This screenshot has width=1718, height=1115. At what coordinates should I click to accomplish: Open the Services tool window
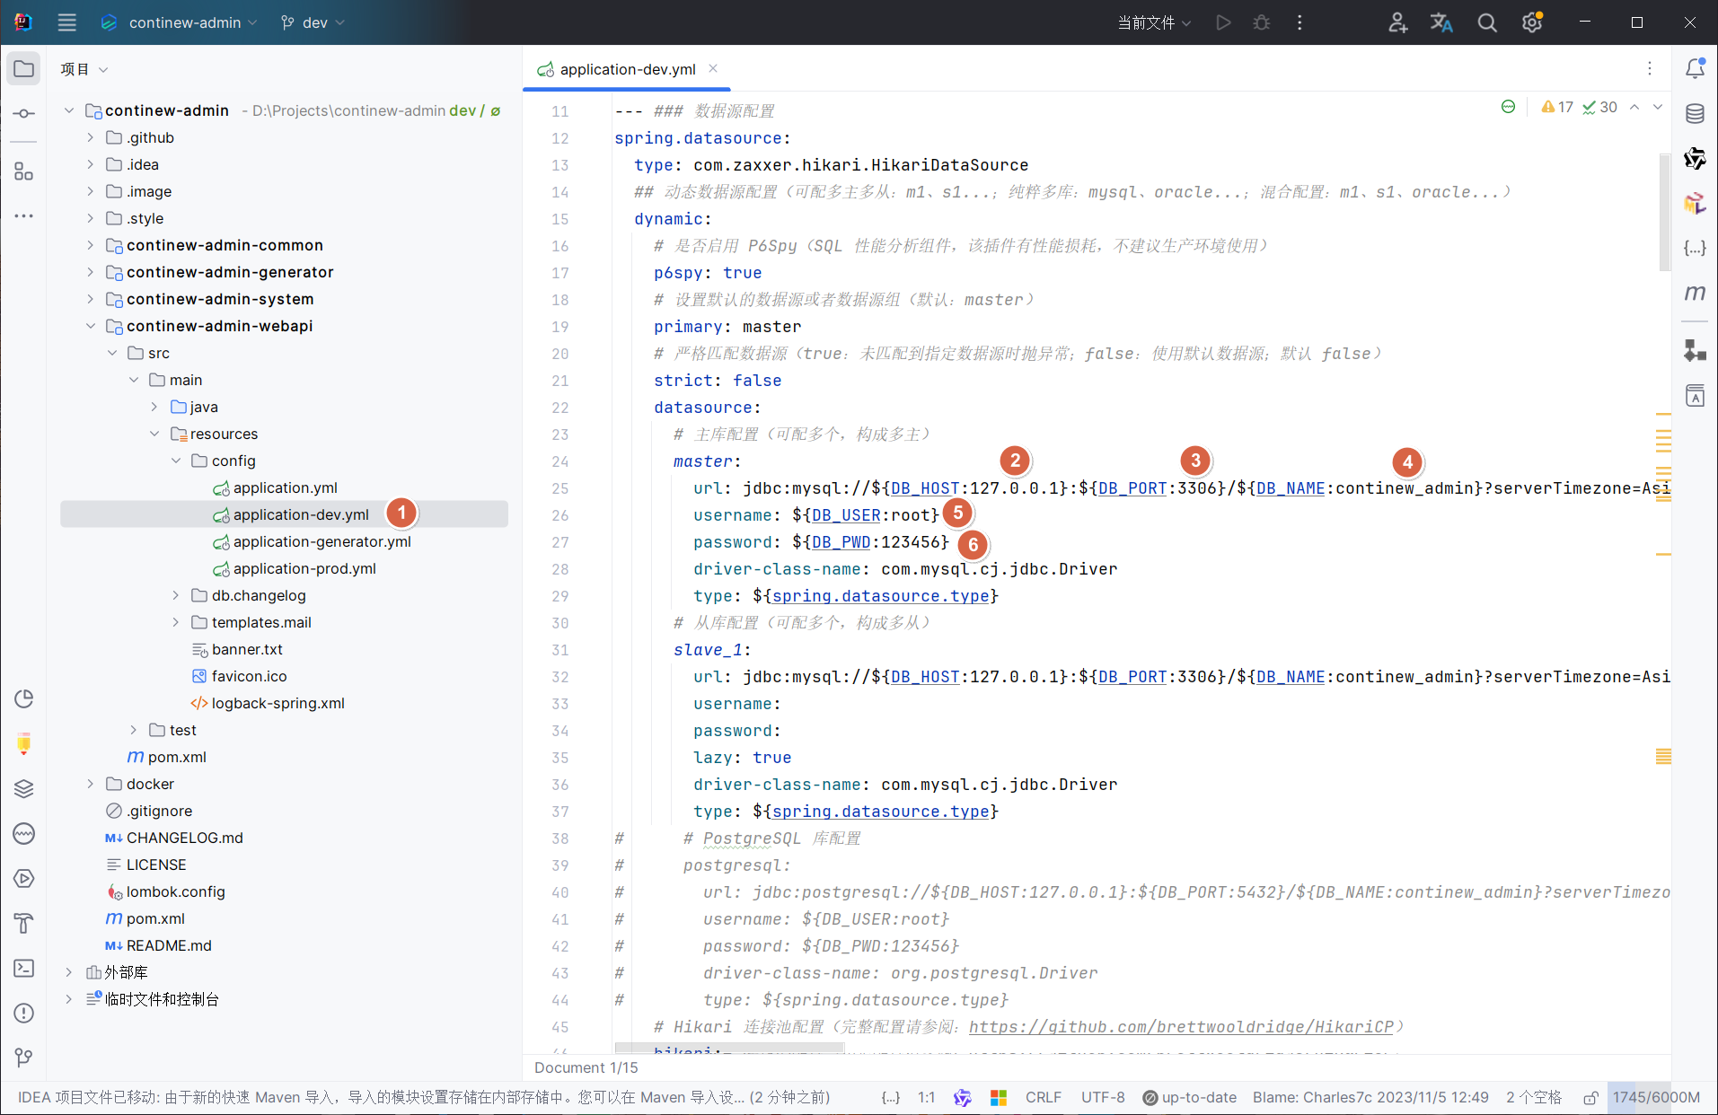(24, 879)
